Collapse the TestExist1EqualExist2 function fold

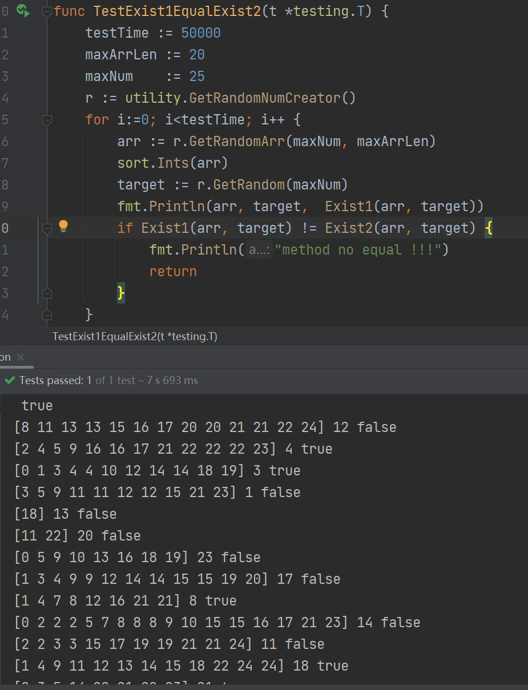47,11
